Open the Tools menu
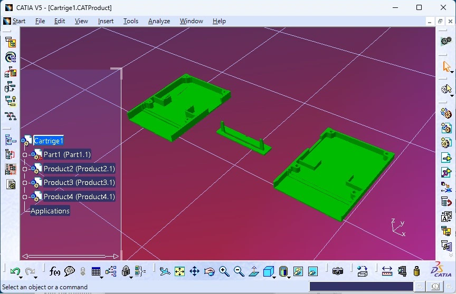This screenshot has height=294, width=456. pyautogui.click(x=130, y=21)
